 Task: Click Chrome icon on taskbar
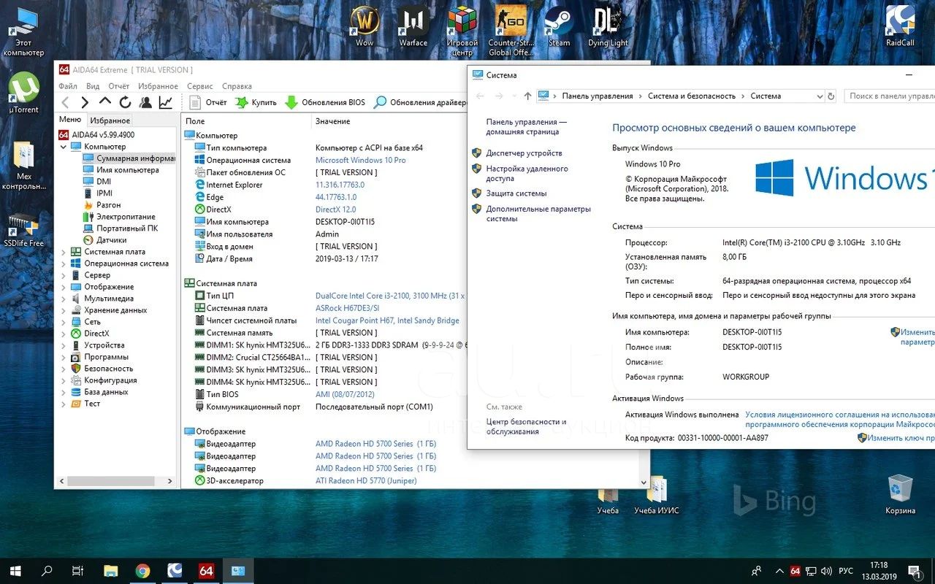[142, 571]
